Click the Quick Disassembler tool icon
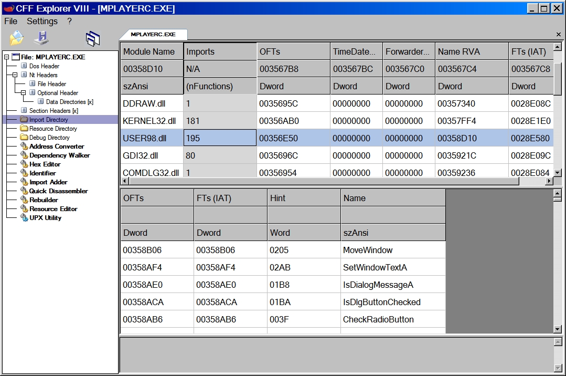Screen dimensions: 566x376 tap(24, 191)
